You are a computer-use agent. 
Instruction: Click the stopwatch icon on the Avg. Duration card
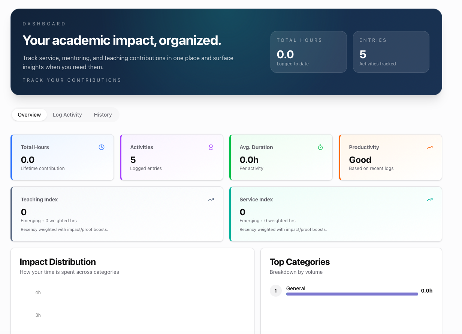pyautogui.click(x=320, y=147)
